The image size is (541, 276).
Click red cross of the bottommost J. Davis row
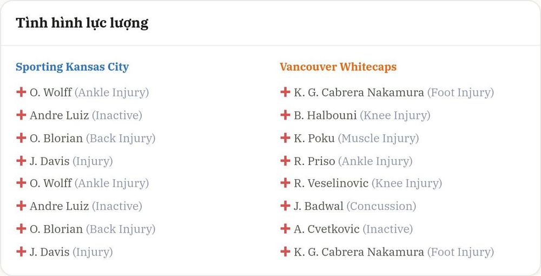21,252
